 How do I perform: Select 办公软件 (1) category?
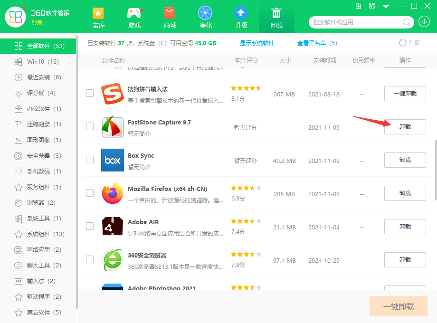point(38,109)
